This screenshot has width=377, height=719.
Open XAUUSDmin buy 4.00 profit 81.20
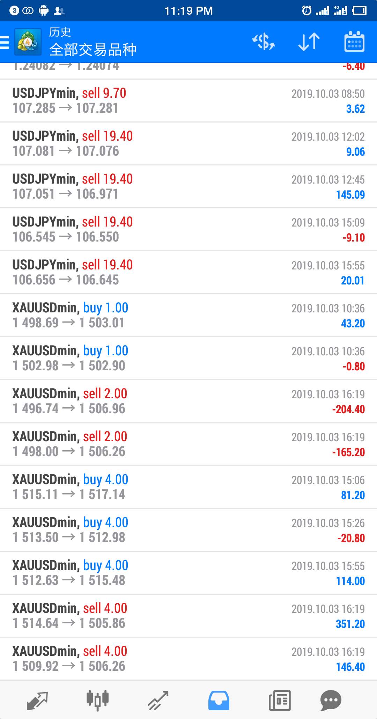[188, 487]
